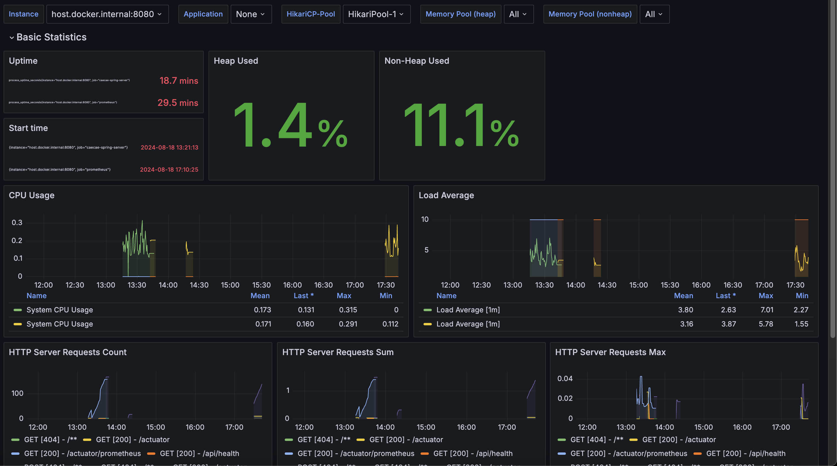The image size is (837, 466).
Task: Sort CPU Usage legend by Mean
Action: click(x=260, y=296)
